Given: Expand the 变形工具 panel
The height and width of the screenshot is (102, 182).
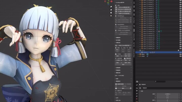Looking at the screenshot, I should coord(115,100).
